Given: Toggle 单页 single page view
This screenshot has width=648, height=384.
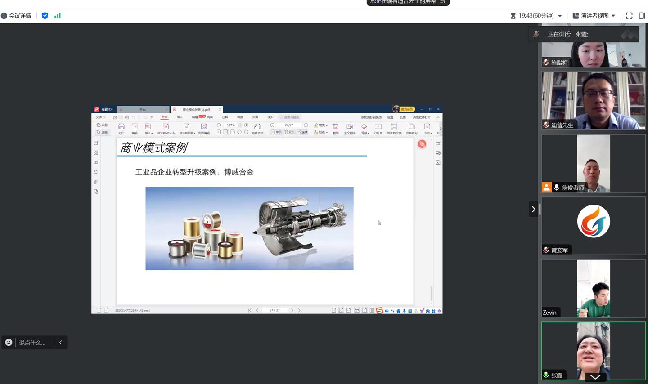Looking at the screenshot, I should 276,132.
